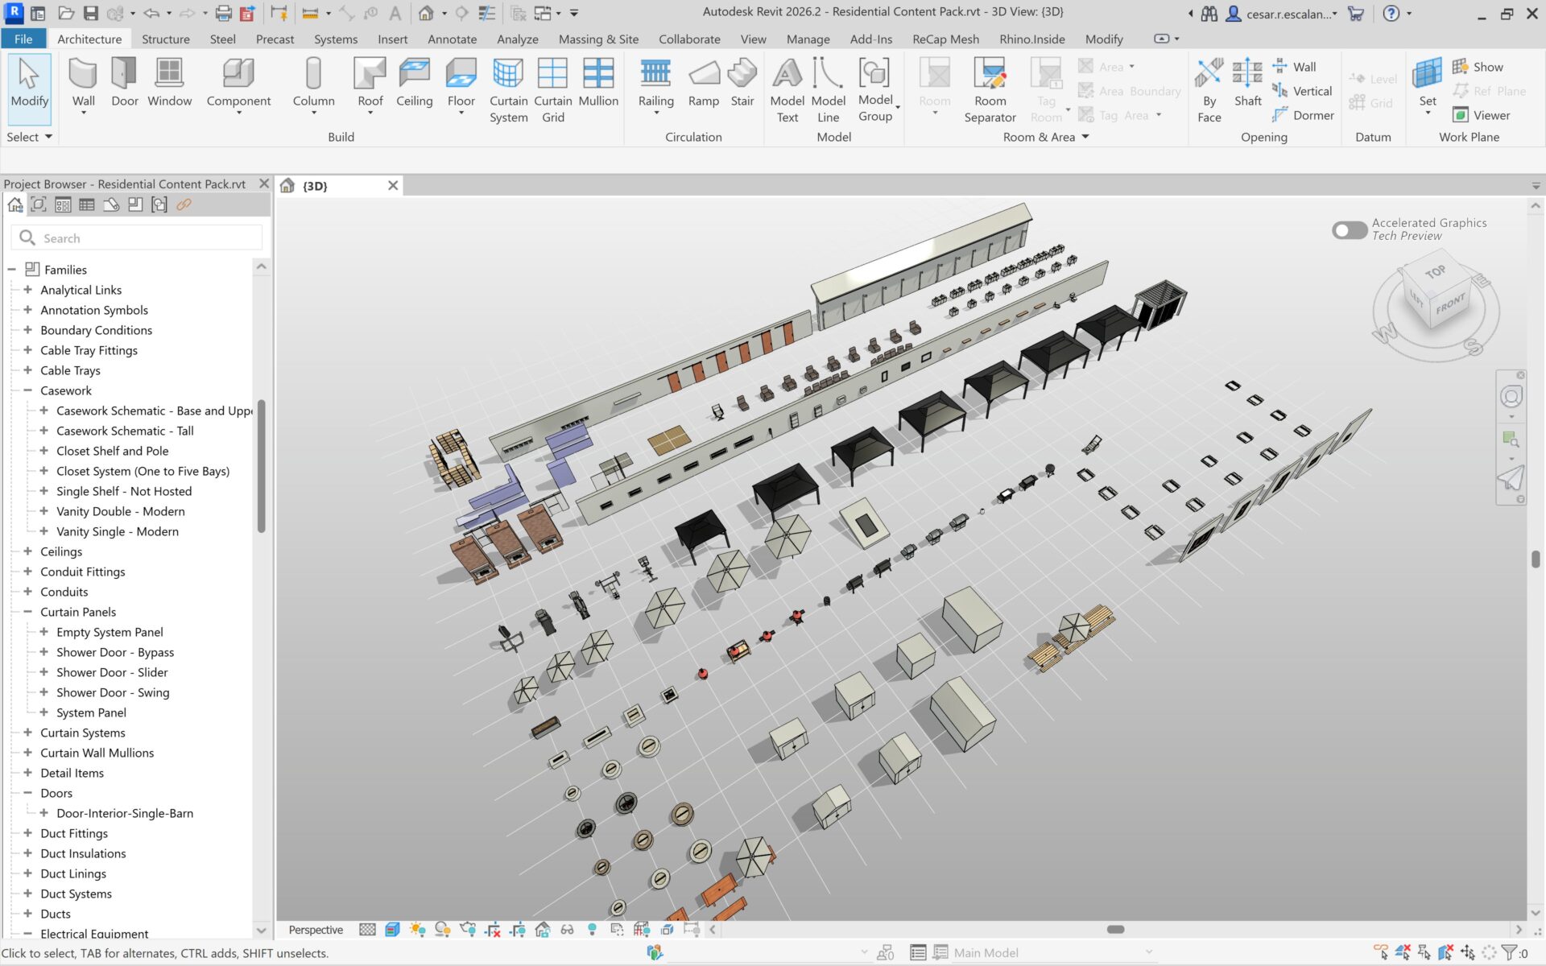Open the Main Model design option dropdown
1546x966 pixels.
point(1147,952)
